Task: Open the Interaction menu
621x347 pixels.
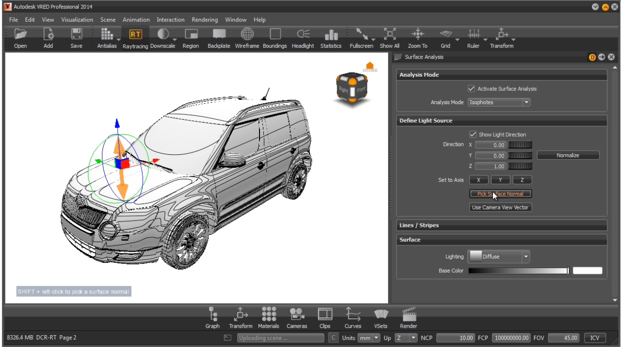Action: tap(171, 20)
